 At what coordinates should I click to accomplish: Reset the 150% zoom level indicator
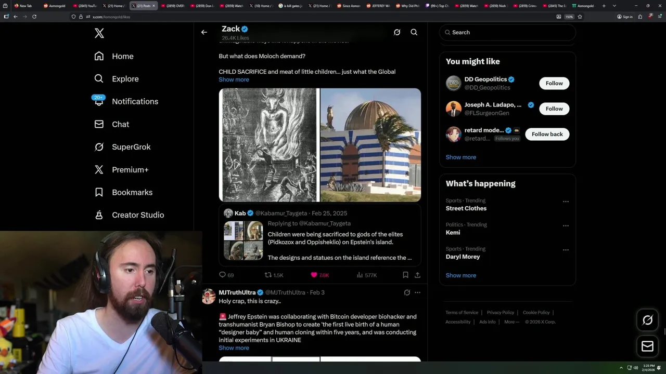569,17
